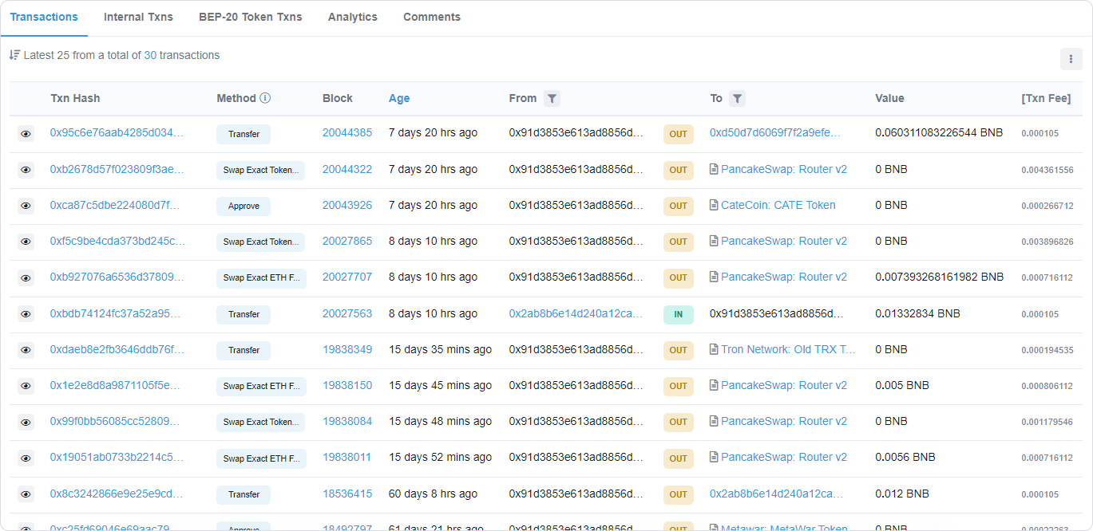Open block 18536415
The height and width of the screenshot is (531, 1093).
(x=347, y=494)
